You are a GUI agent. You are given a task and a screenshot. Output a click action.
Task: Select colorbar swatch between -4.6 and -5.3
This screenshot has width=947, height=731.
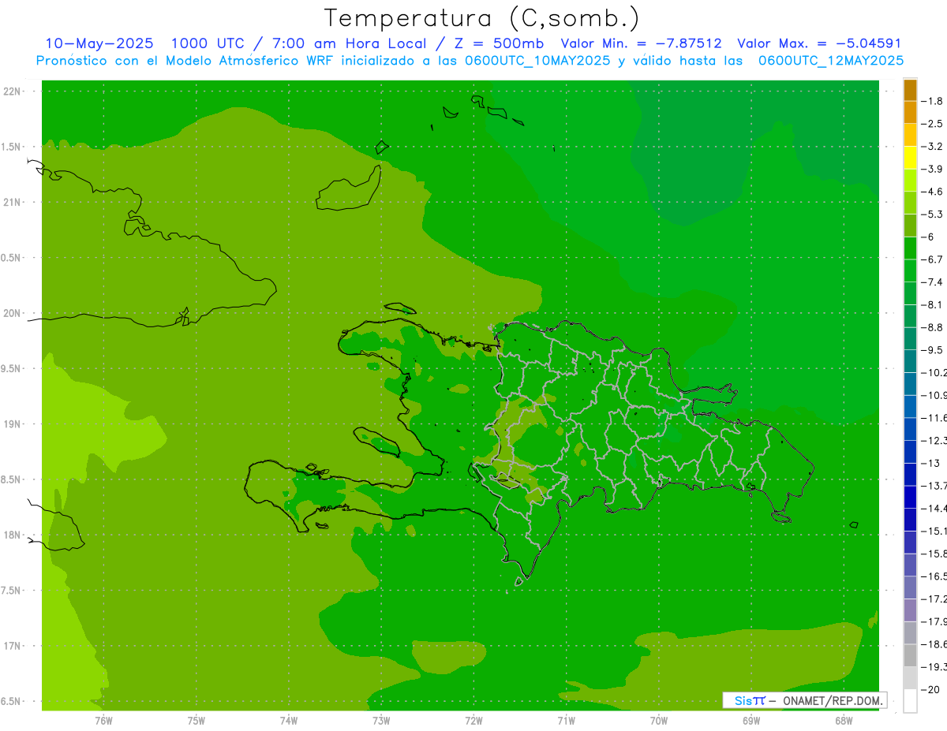tap(911, 203)
